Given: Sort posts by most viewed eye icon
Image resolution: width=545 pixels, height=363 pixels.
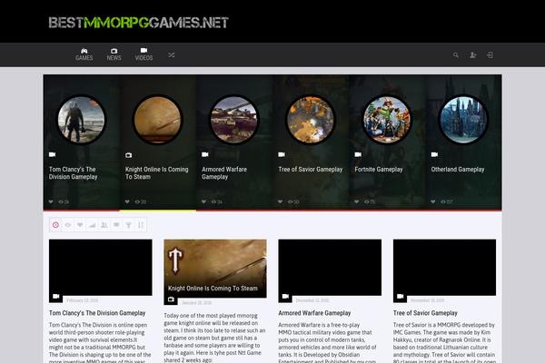Looking at the screenshot, I should click(x=68, y=225).
